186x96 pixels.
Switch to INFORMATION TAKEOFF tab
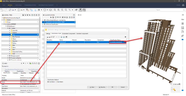point(46,5)
